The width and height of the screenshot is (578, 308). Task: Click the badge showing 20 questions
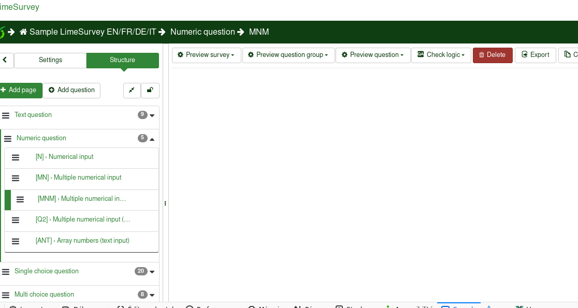click(x=141, y=271)
